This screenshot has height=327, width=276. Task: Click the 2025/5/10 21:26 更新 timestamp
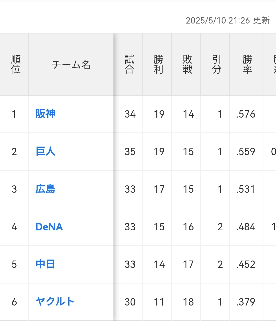(x=227, y=20)
